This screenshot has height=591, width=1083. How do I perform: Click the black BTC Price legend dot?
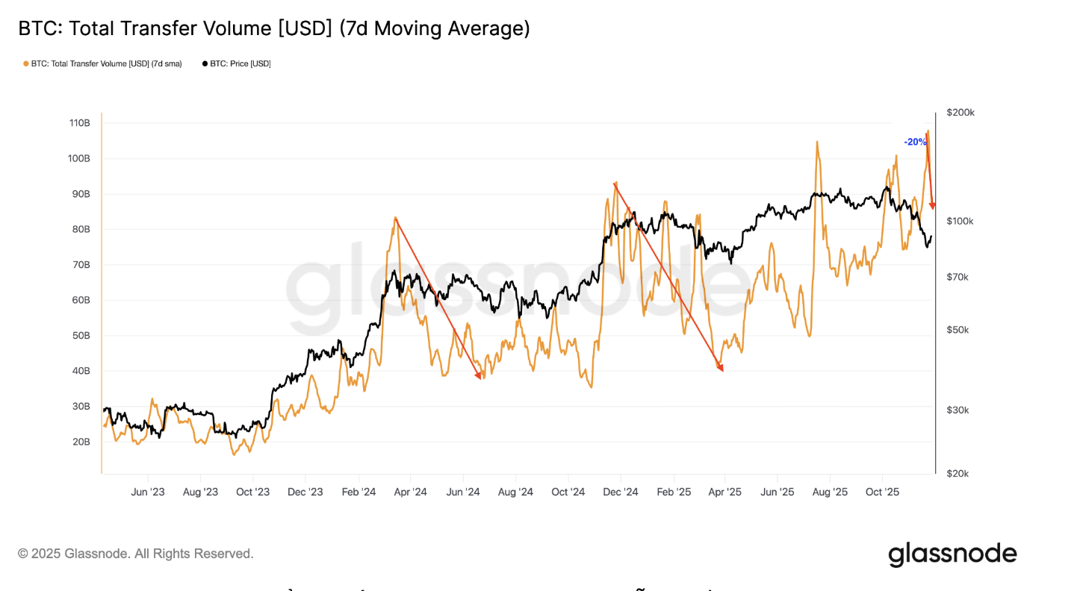[x=205, y=64]
